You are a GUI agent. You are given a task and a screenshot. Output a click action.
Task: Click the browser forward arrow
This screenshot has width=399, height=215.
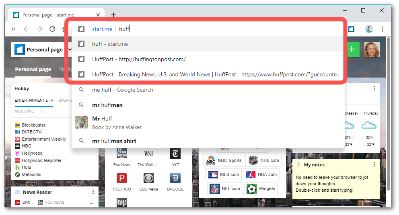click(x=39, y=29)
